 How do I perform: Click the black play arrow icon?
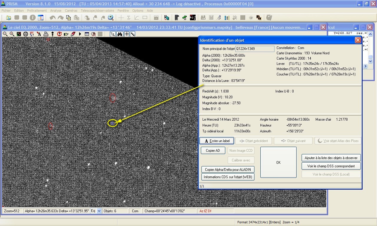pos(80,34)
